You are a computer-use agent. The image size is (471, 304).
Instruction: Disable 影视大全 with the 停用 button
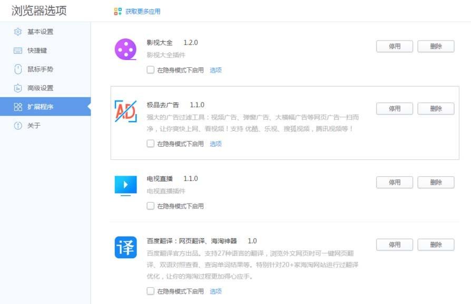point(394,46)
